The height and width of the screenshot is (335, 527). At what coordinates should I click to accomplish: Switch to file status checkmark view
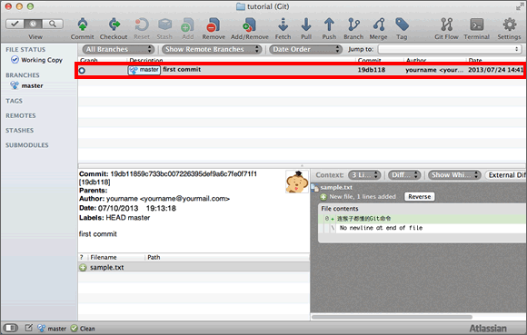pos(15,24)
